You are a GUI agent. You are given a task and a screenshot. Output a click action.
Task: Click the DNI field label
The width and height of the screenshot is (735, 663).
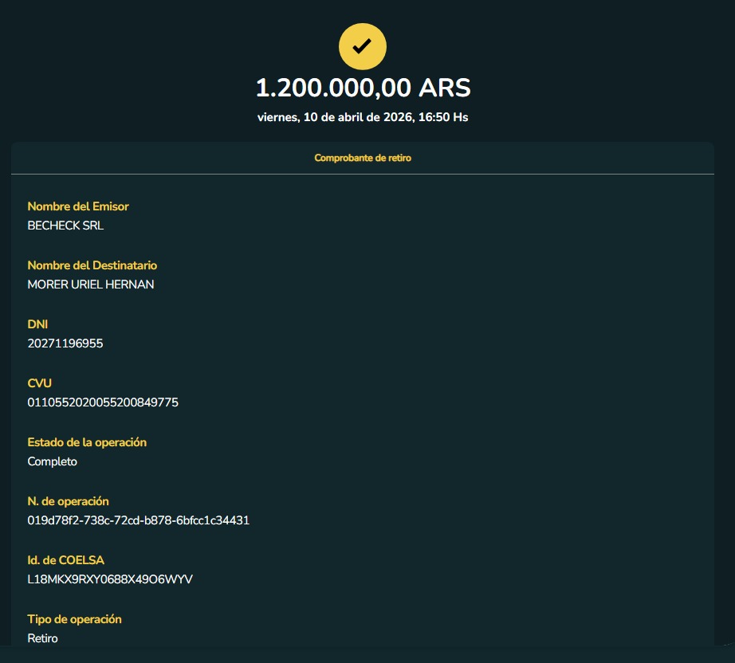tap(38, 324)
